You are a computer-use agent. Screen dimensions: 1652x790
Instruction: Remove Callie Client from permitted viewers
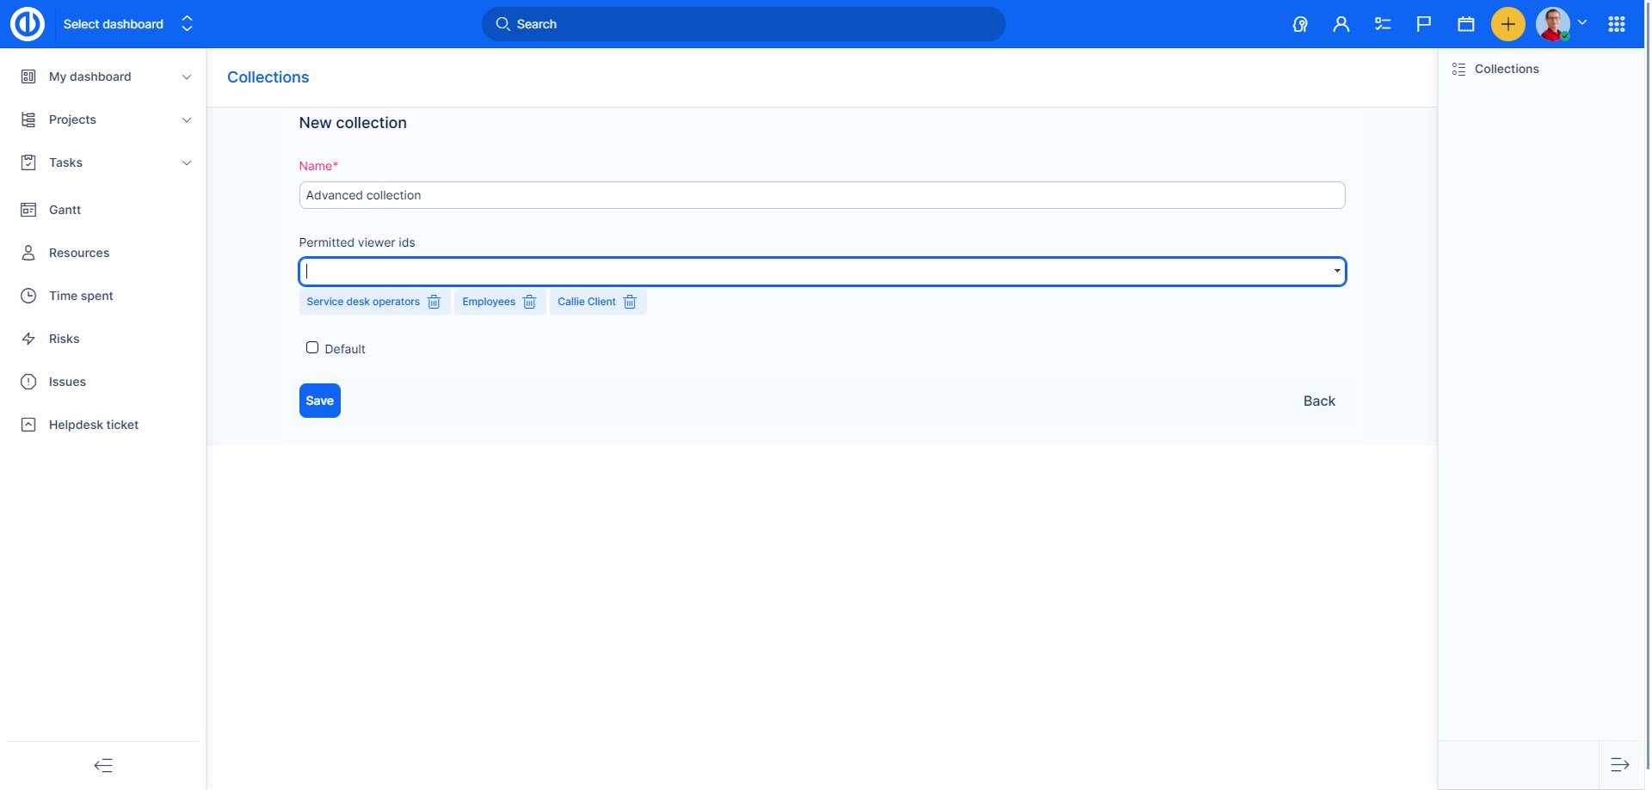(x=630, y=302)
